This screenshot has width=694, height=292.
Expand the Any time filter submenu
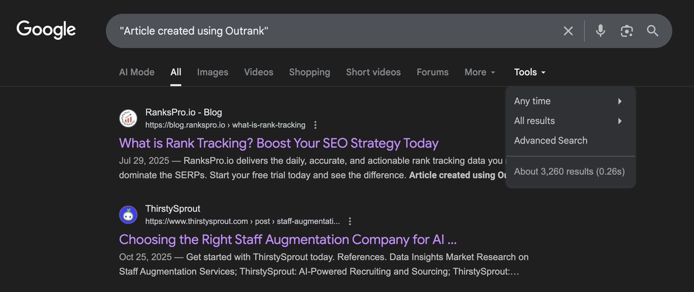(570, 101)
